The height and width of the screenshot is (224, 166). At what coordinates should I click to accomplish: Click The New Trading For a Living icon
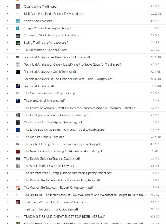[x=18, y=151]
